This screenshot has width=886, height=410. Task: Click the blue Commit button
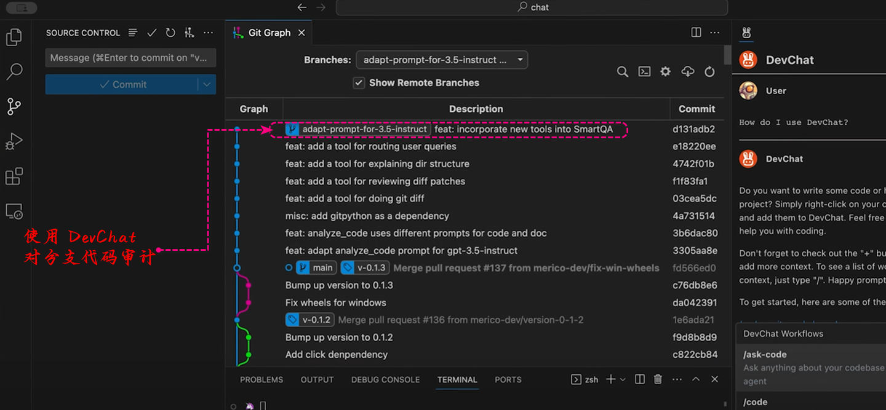click(122, 85)
